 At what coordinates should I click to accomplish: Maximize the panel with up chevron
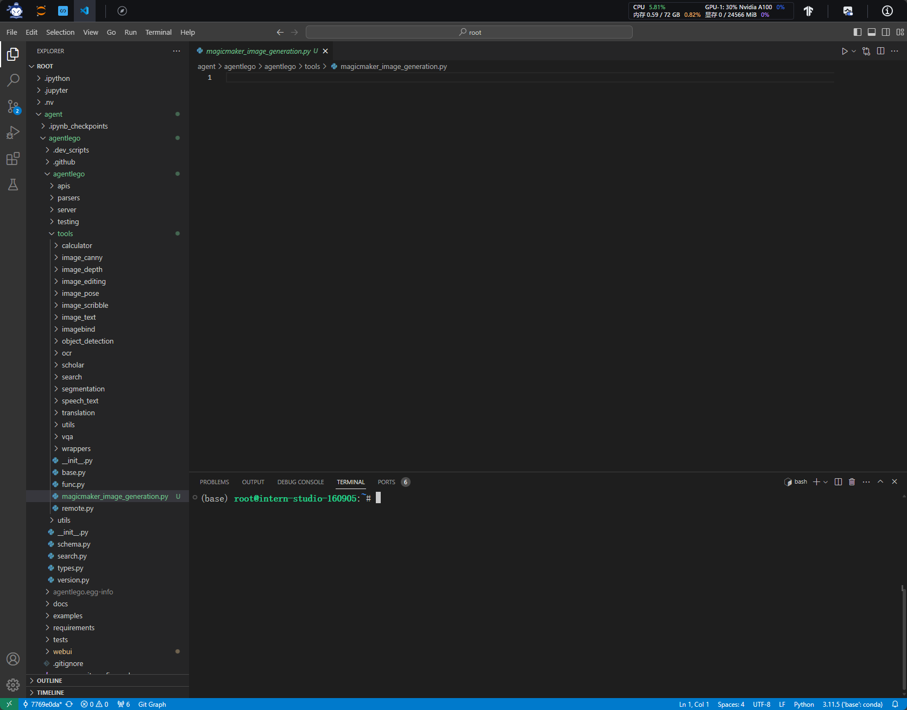[x=880, y=482]
